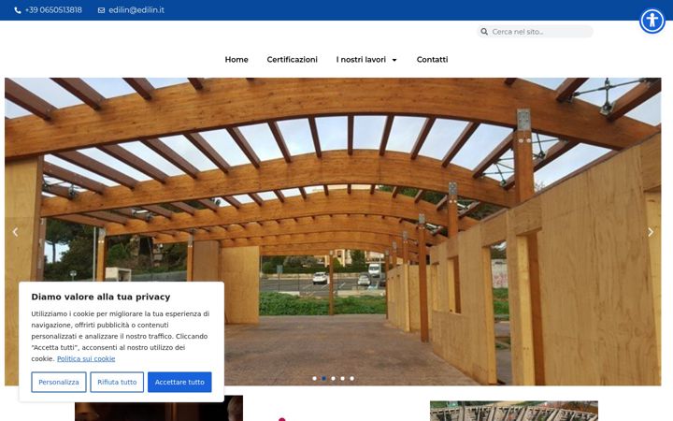Go to next slide arrow
673x421 pixels.
click(651, 232)
